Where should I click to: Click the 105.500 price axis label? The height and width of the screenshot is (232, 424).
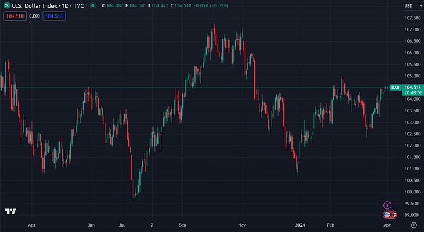coord(412,65)
